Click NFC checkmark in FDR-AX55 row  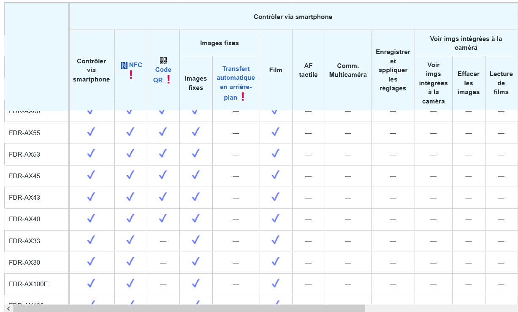tap(130, 133)
